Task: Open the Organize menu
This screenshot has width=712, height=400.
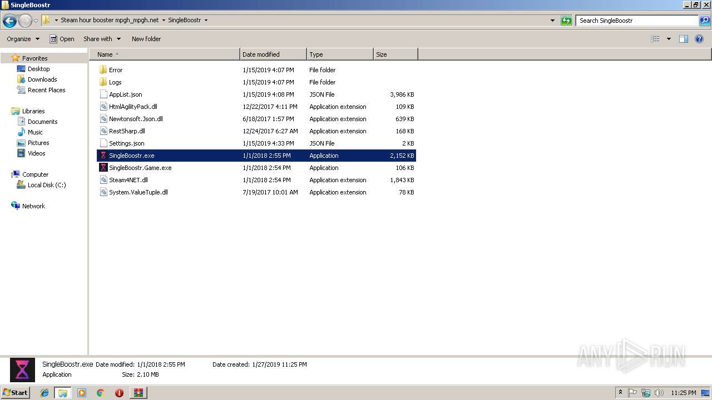Action: pyautogui.click(x=23, y=39)
